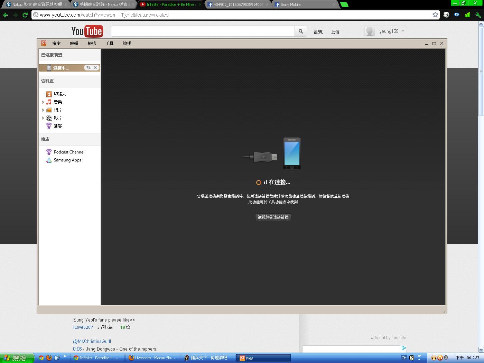Expand the 音樂 music tree item
484x363 pixels.
point(43,102)
